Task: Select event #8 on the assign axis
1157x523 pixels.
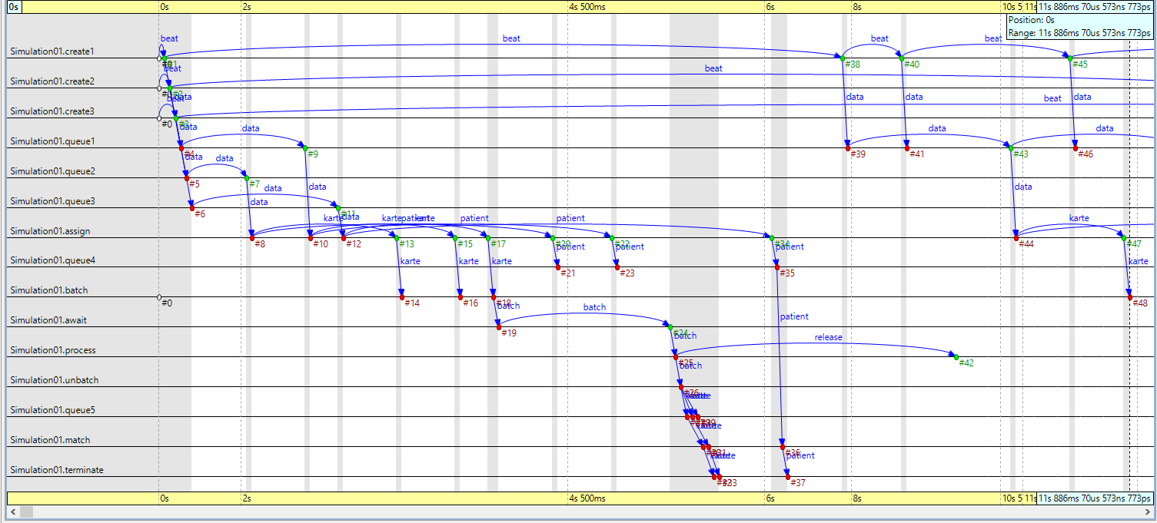Action: pos(252,238)
